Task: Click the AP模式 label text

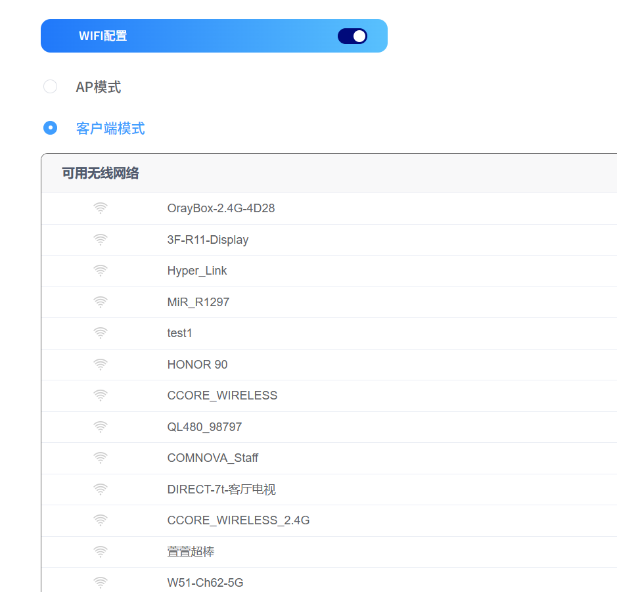Action: pos(98,87)
